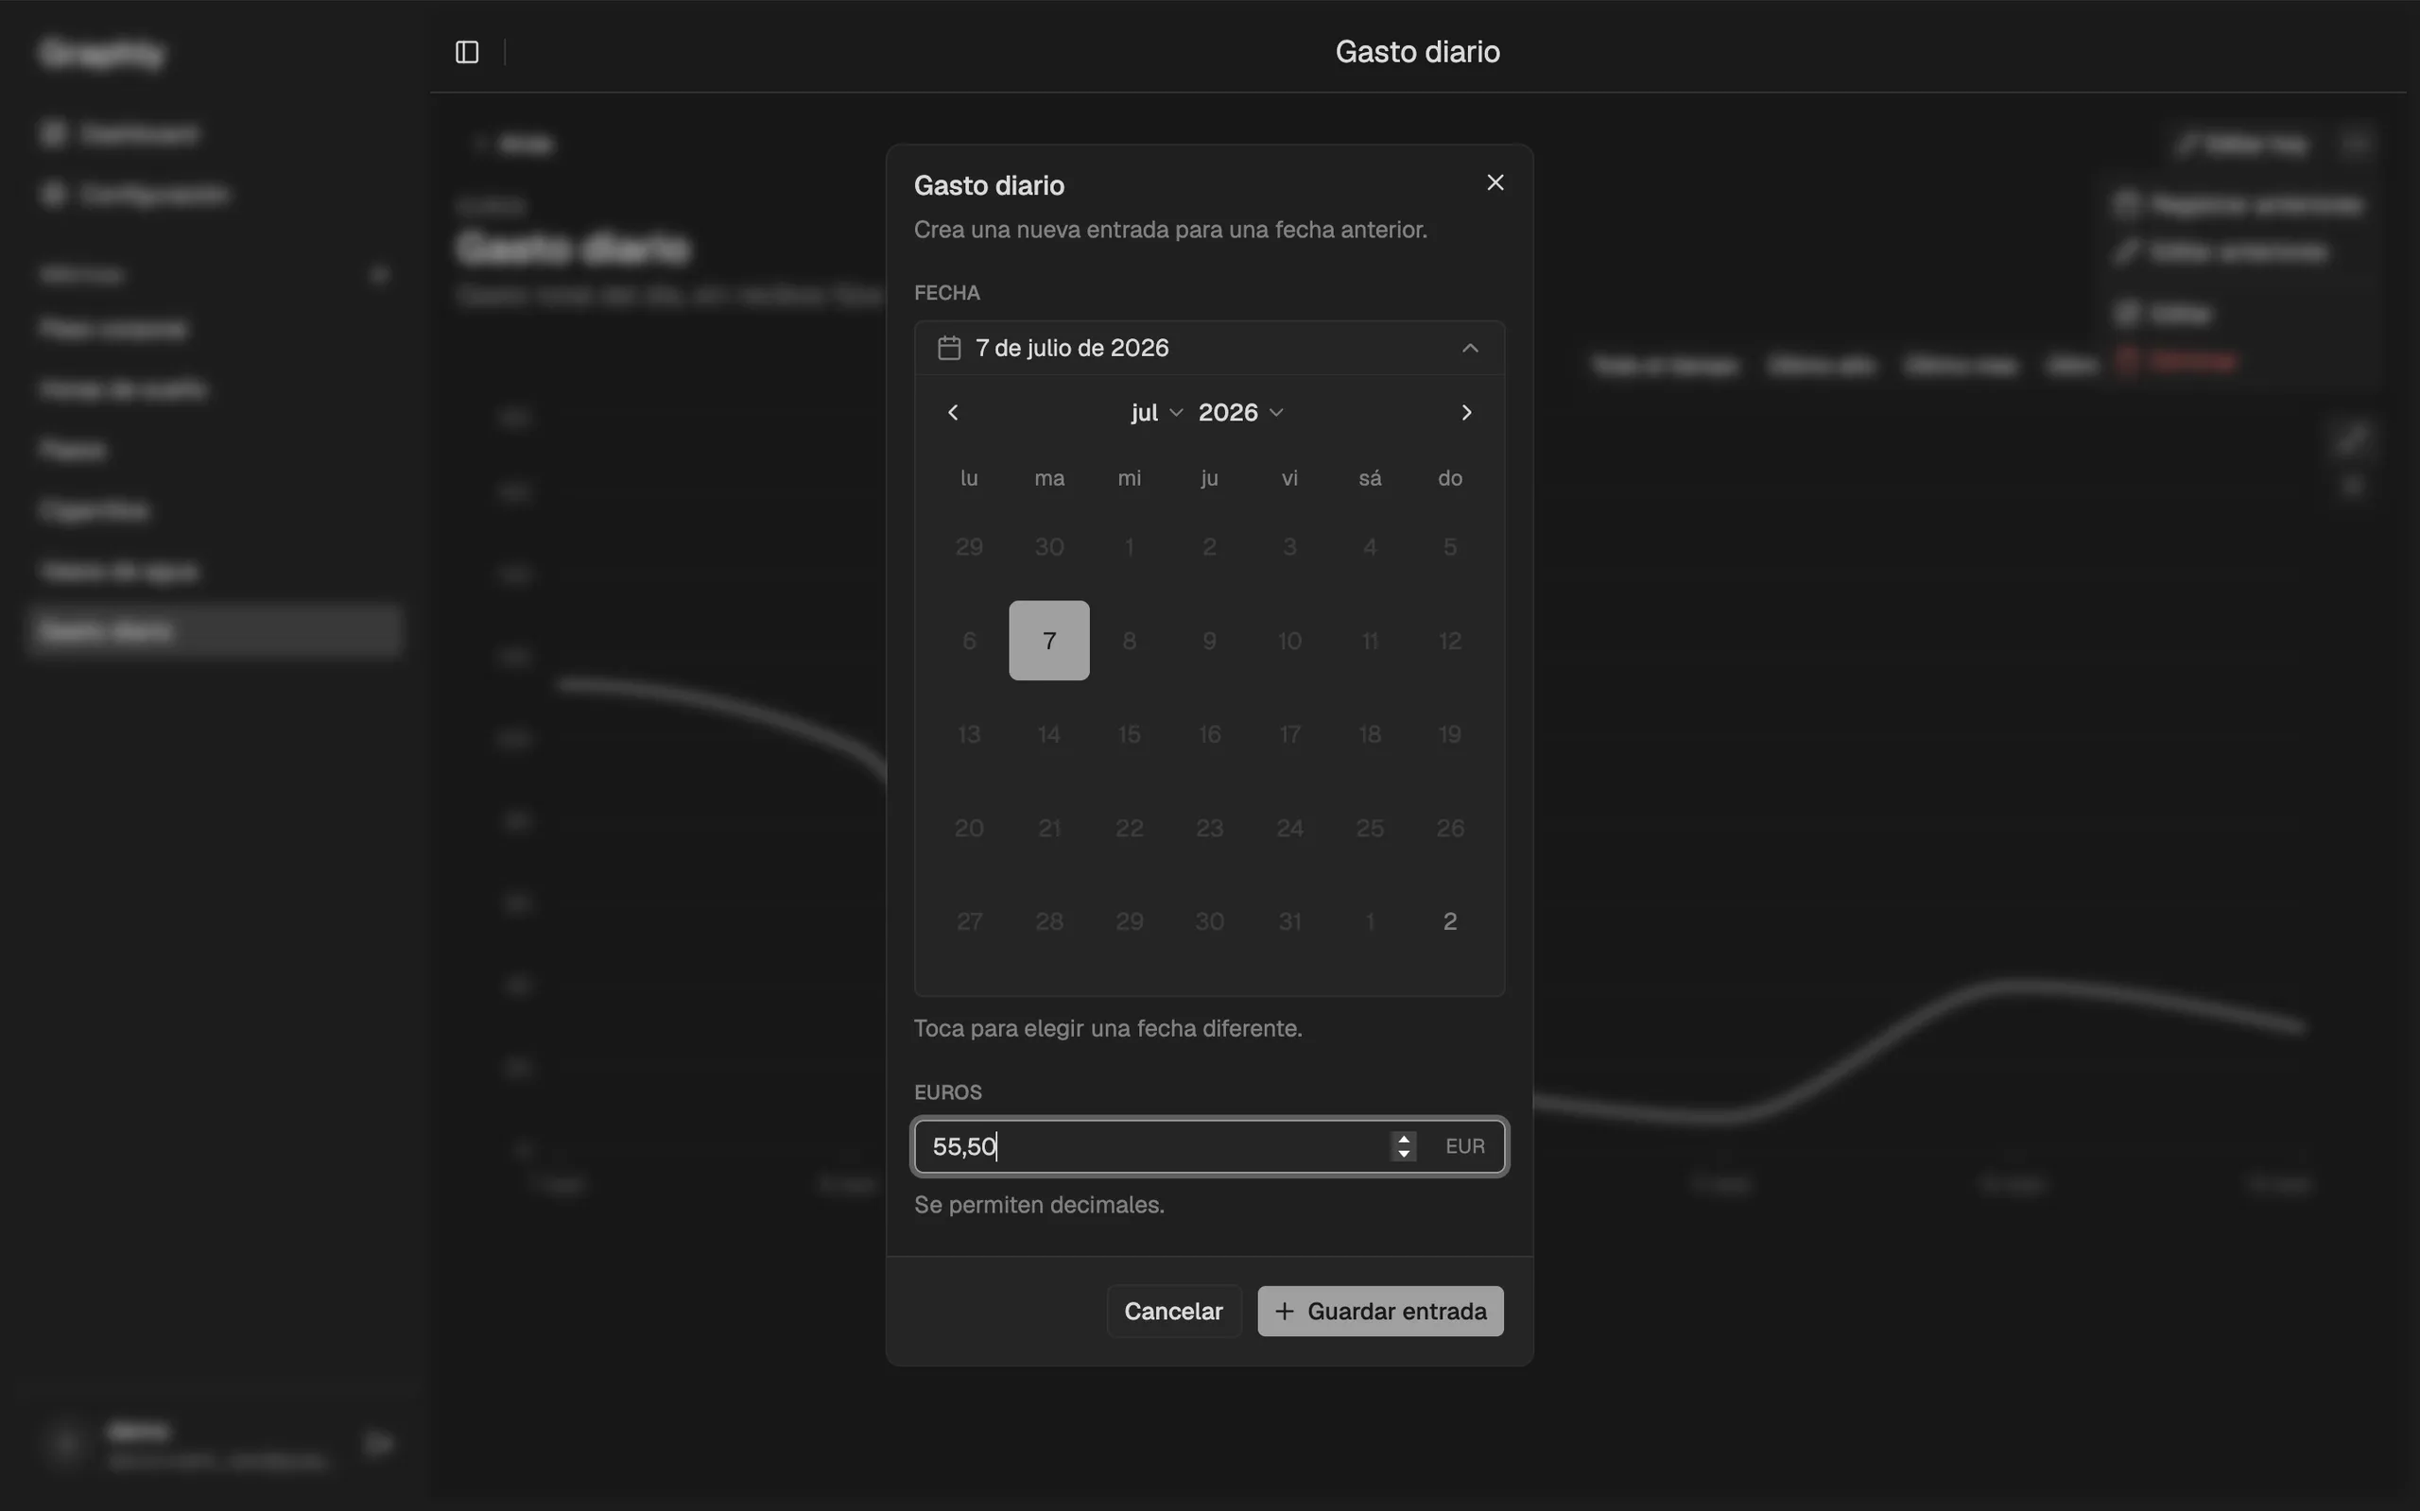Click the 'lu' weekday header

tap(969, 479)
